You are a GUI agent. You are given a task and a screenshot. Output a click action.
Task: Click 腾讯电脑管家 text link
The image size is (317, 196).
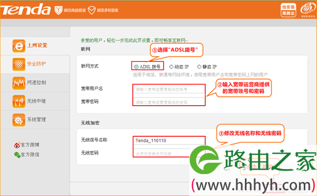coord(75,10)
